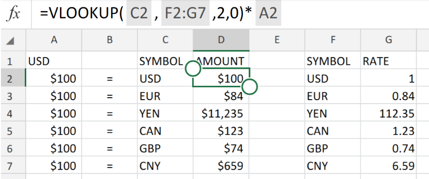Tap the bottom-right selection handle circle

tap(250, 87)
